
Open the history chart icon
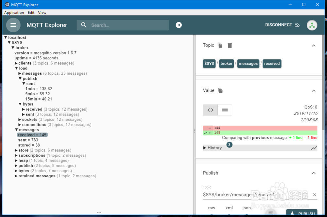tap(314, 148)
